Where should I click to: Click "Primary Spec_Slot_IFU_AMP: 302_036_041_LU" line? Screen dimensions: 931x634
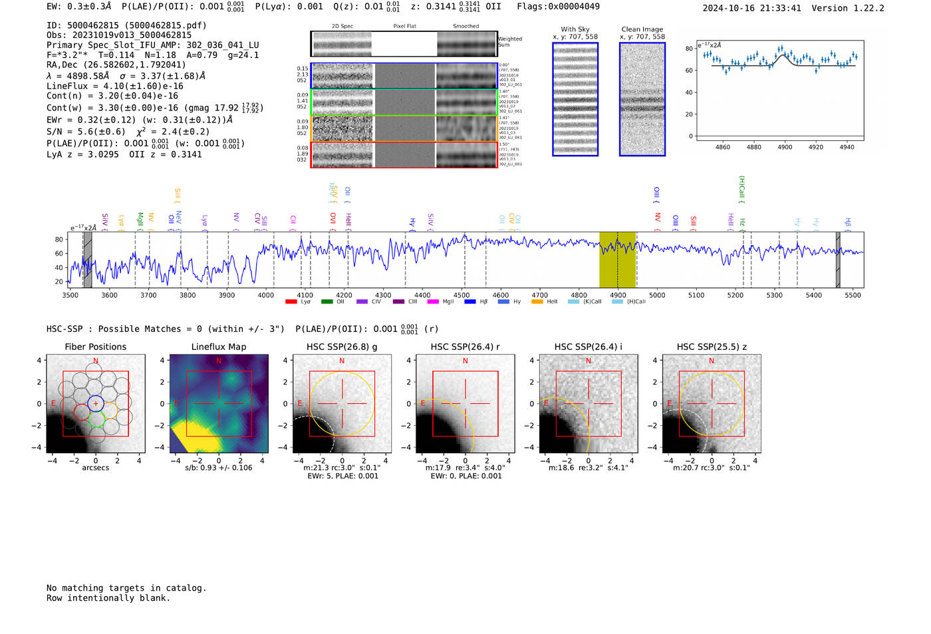153,45
